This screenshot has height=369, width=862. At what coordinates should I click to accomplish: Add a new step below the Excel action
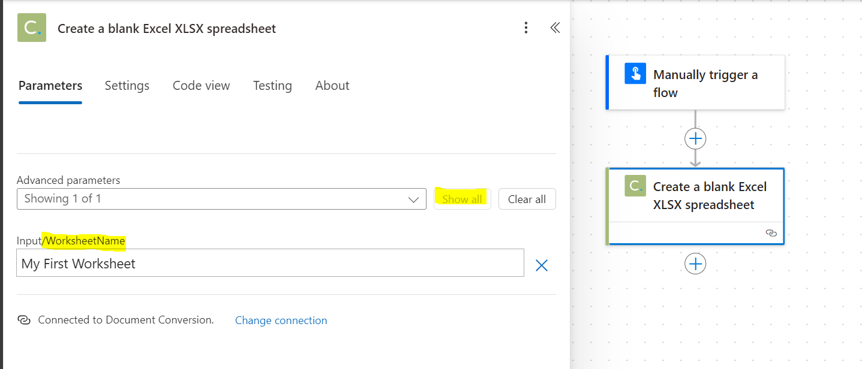click(x=695, y=264)
